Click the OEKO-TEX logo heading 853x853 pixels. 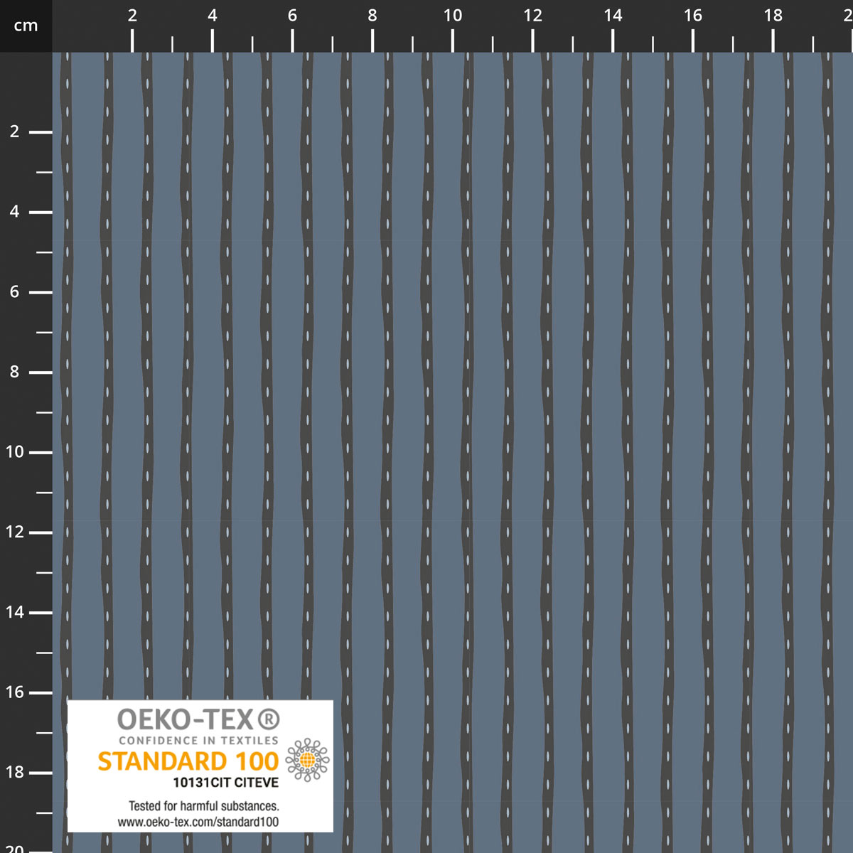[198, 719]
